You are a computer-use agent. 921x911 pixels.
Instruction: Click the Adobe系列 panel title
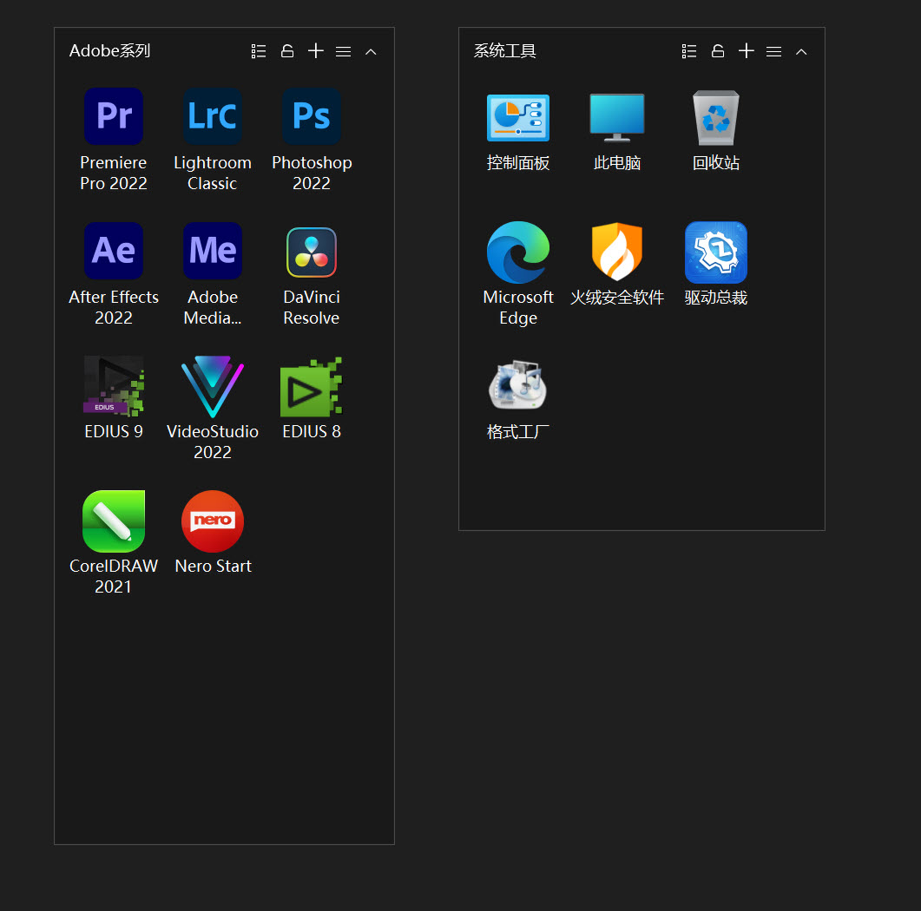click(x=110, y=50)
